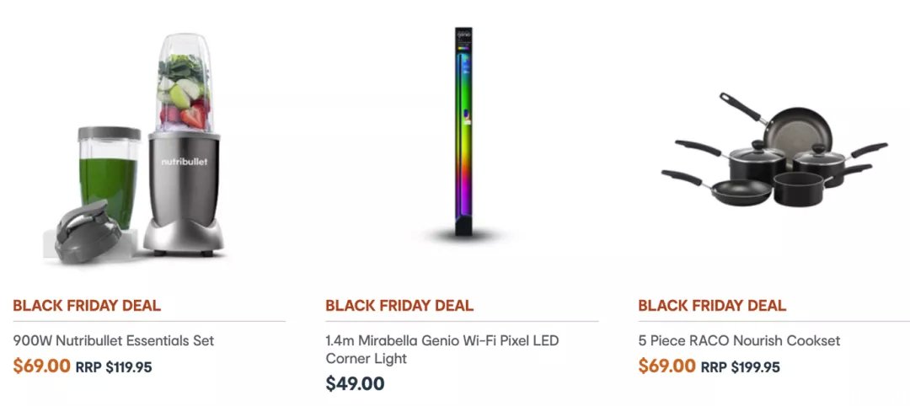This screenshot has width=910, height=406.
Task: Open the RACO cookset product image
Action: click(x=775, y=150)
